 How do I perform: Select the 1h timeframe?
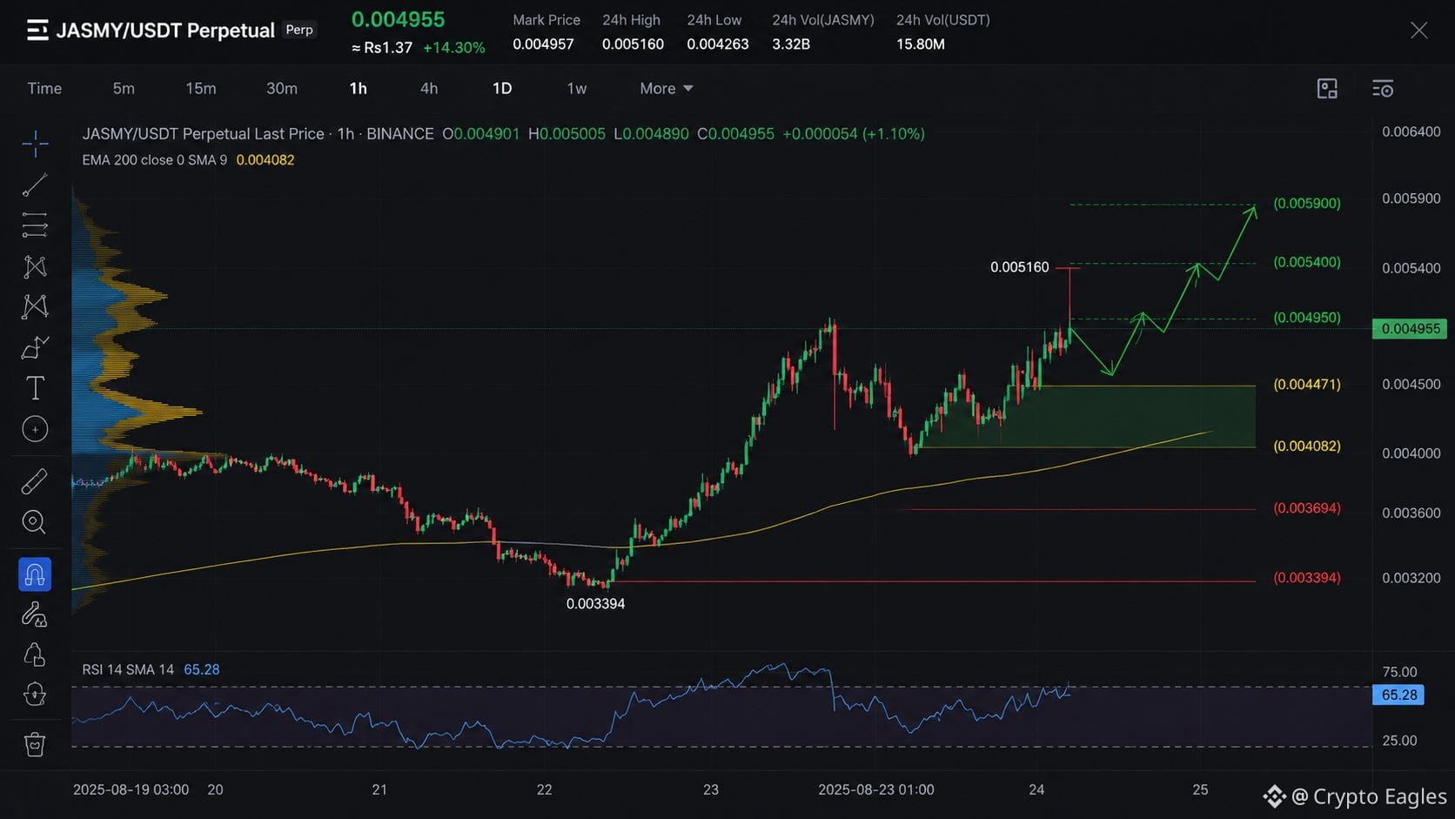[359, 89]
